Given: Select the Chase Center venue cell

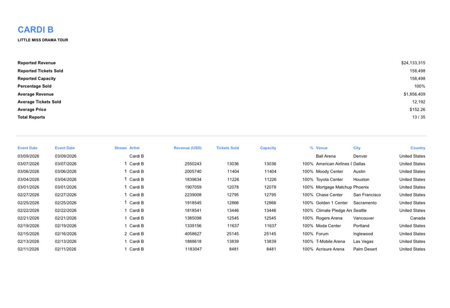Looking at the screenshot, I should pyautogui.click(x=329, y=195).
